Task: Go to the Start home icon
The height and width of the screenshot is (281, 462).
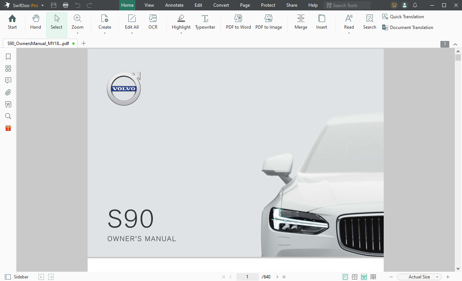Action: pyautogui.click(x=12, y=22)
